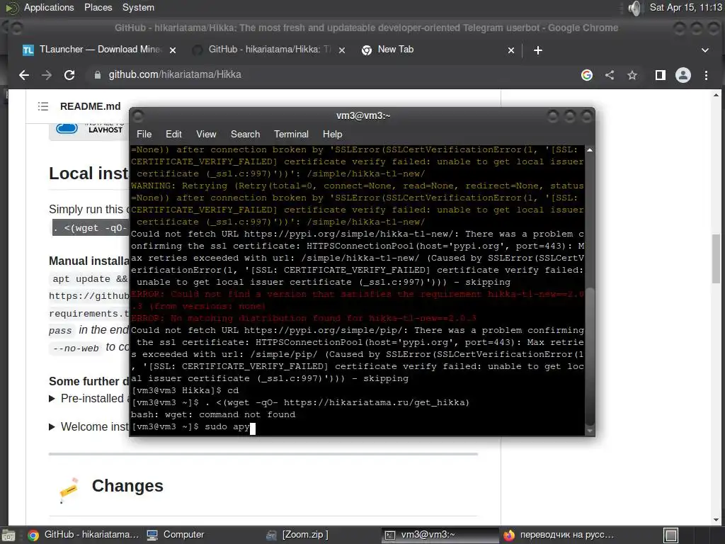The width and height of the screenshot is (725, 544).
Task: Open a new Chrome tab with plus
Action: [x=538, y=50]
